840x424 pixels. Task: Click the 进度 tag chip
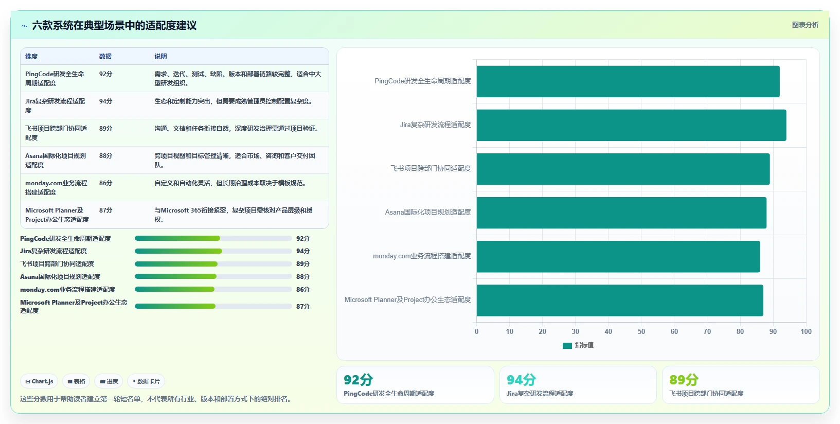(109, 381)
